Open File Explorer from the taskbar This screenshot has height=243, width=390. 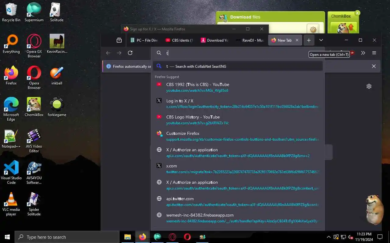click(x=127, y=237)
